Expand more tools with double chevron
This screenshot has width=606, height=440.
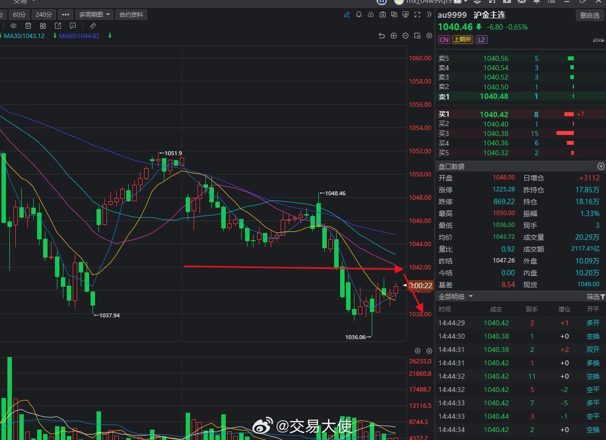click(429, 15)
